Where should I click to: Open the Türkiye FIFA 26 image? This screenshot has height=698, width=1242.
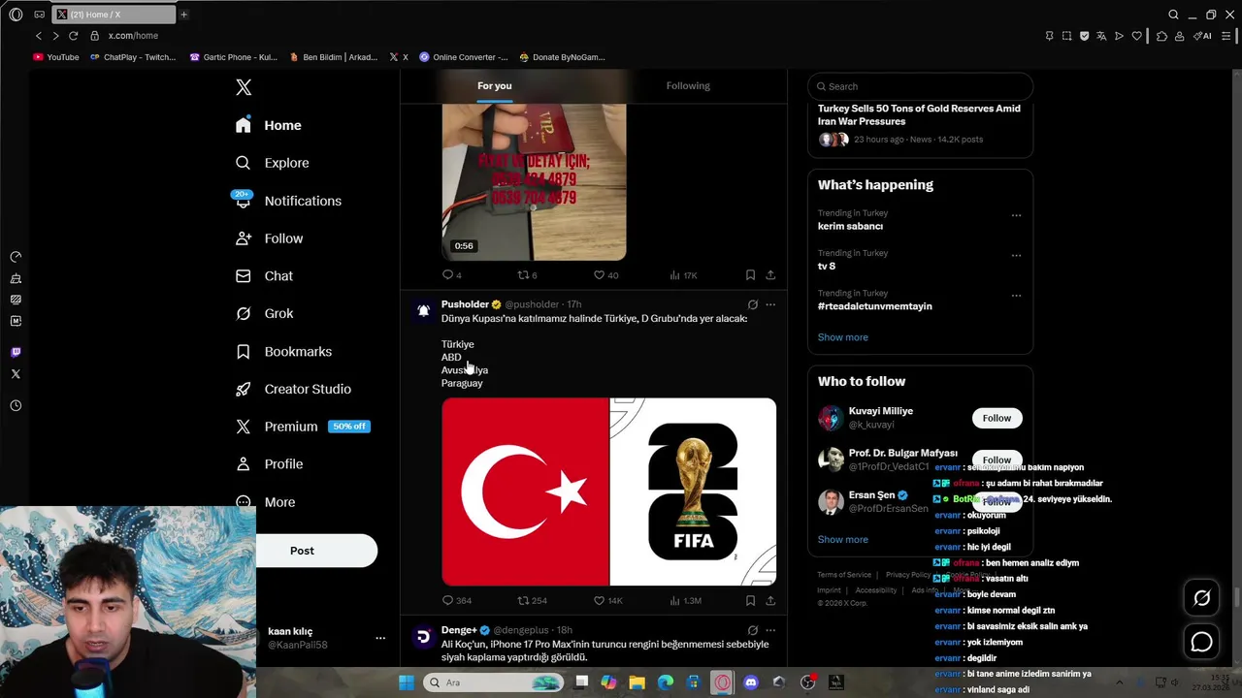608,492
